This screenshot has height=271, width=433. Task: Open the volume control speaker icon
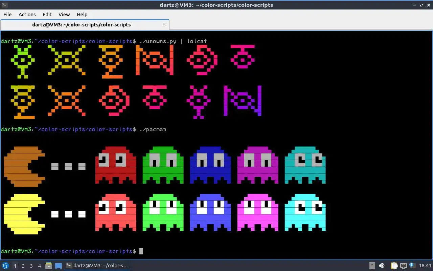pyautogui.click(x=382, y=266)
